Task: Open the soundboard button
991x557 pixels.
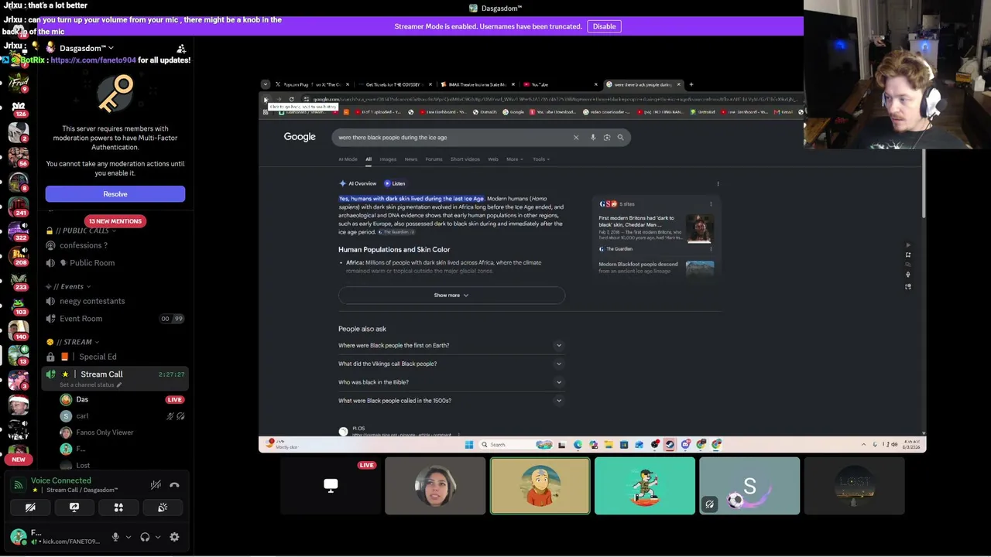Action: tap(163, 507)
